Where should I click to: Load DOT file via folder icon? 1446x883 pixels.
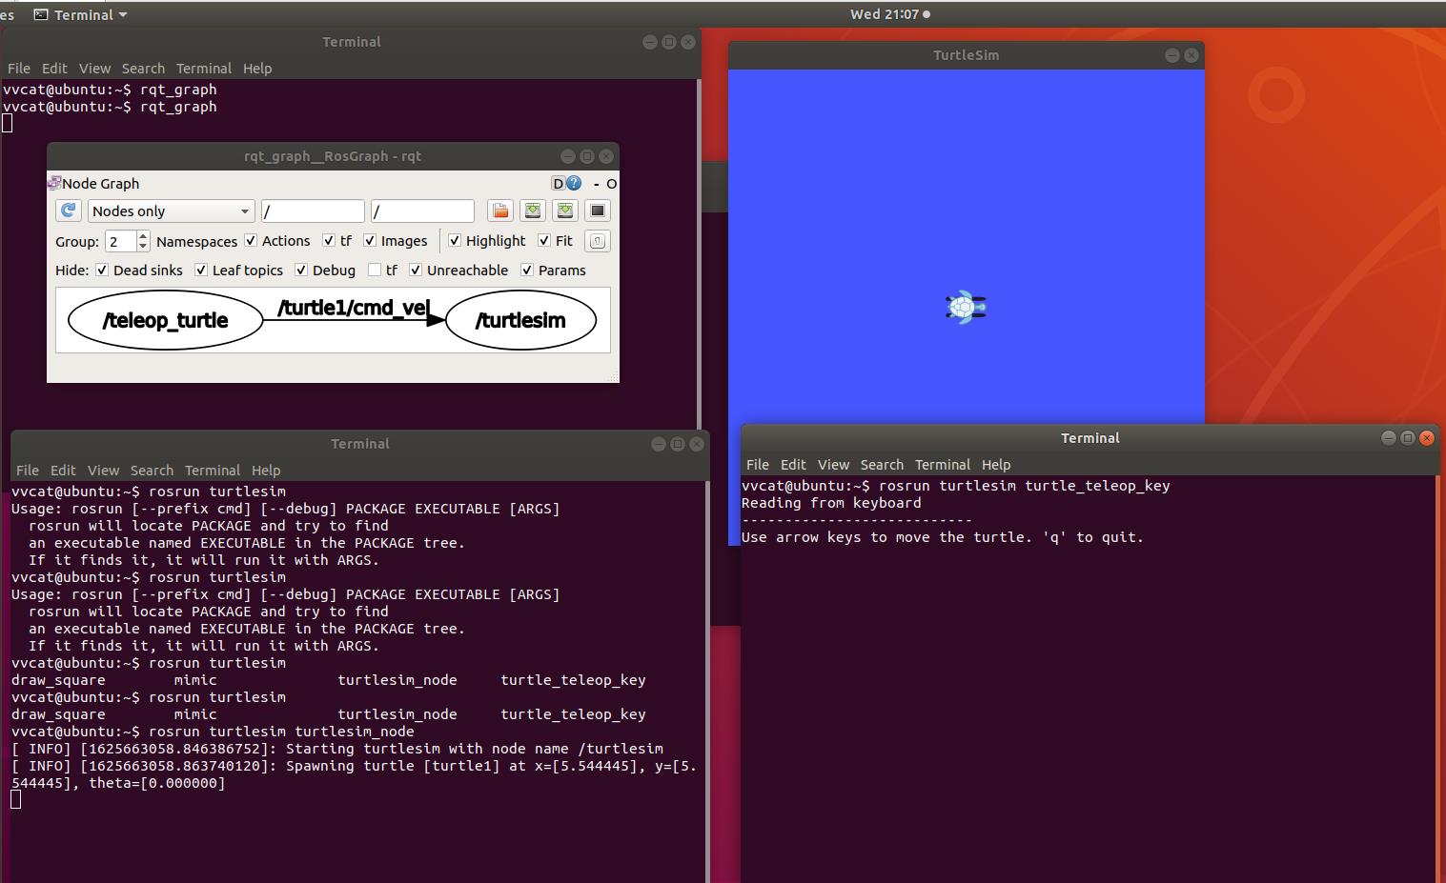(500, 211)
